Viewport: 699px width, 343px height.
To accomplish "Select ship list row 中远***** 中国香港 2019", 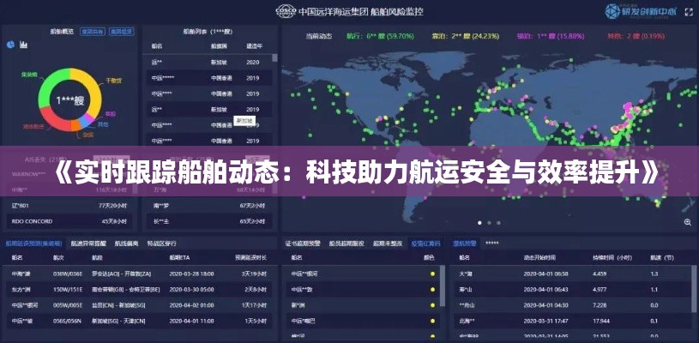I will click(208, 78).
